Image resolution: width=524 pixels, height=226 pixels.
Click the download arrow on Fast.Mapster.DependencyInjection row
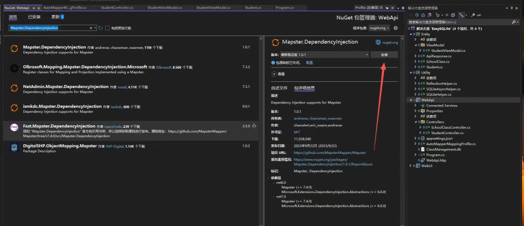pos(254,126)
